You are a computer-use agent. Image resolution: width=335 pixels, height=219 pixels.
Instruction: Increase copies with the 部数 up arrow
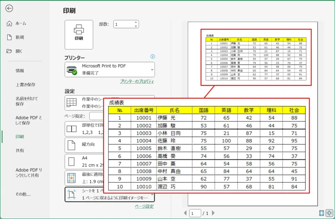[x=135, y=22]
